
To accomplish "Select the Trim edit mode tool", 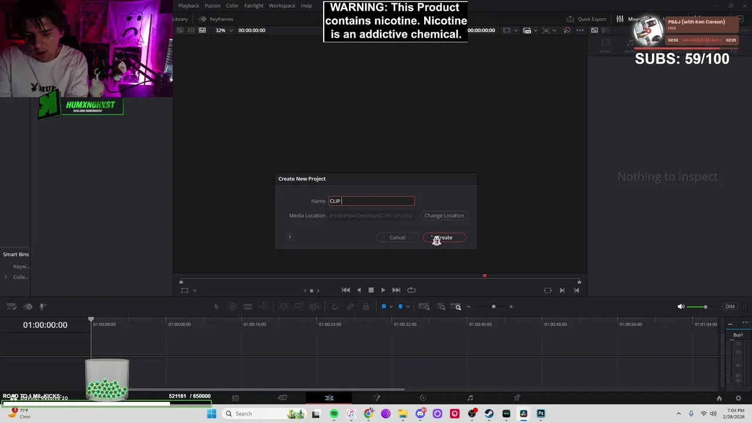I will click(232, 307).
